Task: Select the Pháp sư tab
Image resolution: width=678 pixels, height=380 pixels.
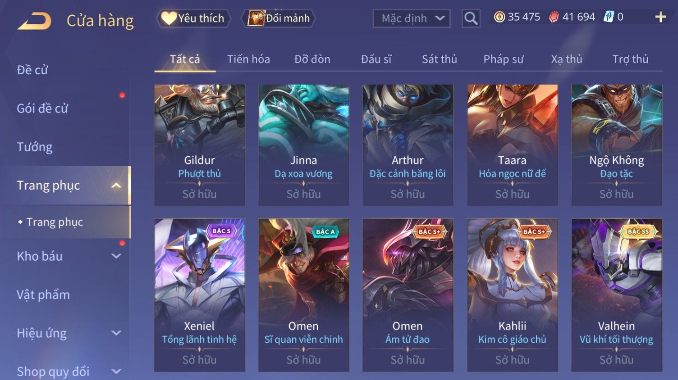Action: pyautogui.click(x=504, y=59)
